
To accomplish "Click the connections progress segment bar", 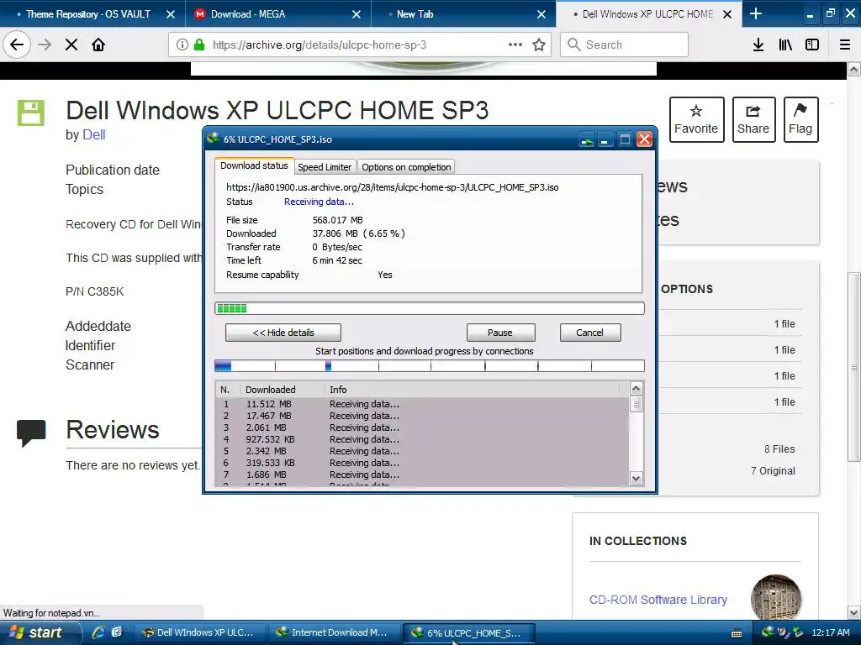I will click(x=430, y=366).
